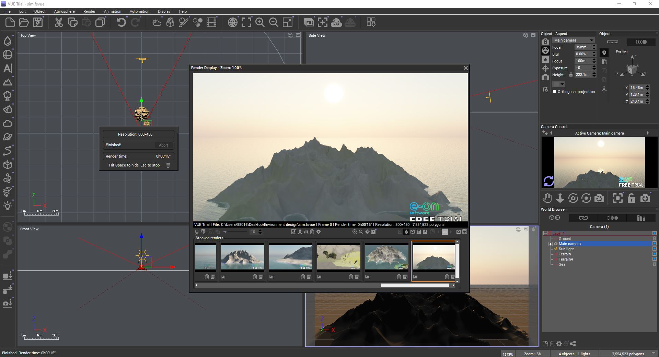Open the color swatch dropdown under Height
The height and width of the screenshot is (357, 659).
[559, 84]
